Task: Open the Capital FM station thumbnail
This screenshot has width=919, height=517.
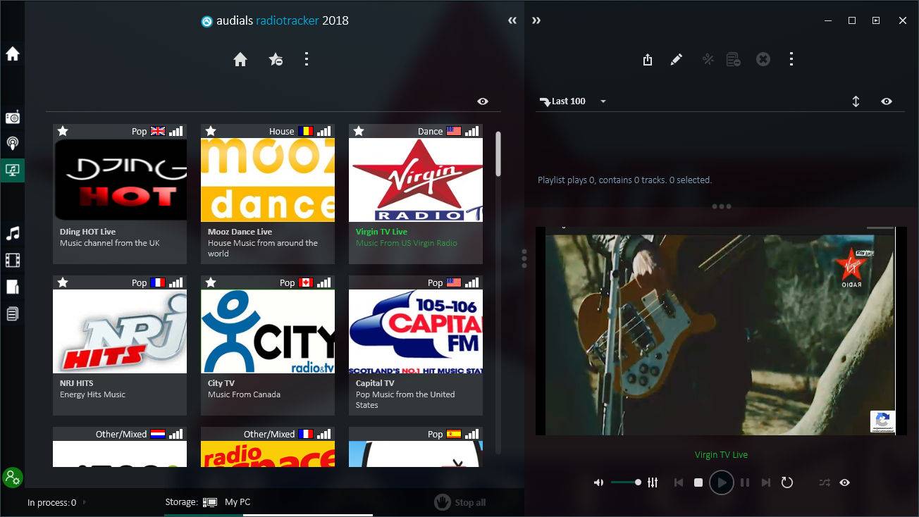Action: (416, 331)
